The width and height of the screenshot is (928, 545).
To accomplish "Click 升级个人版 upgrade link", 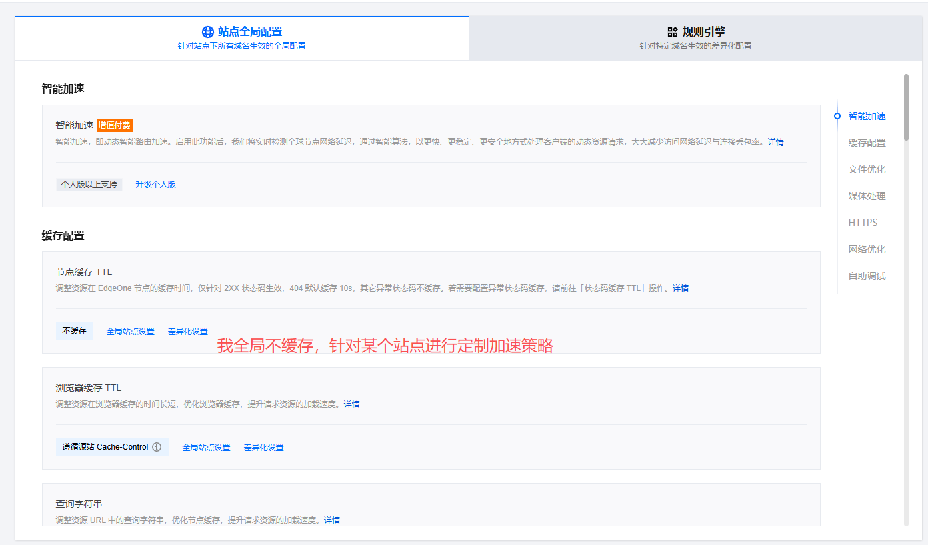I will tap(155, 185).
